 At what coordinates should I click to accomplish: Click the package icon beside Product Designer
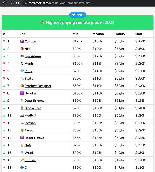pyautogui.click(x=22, y=86)
